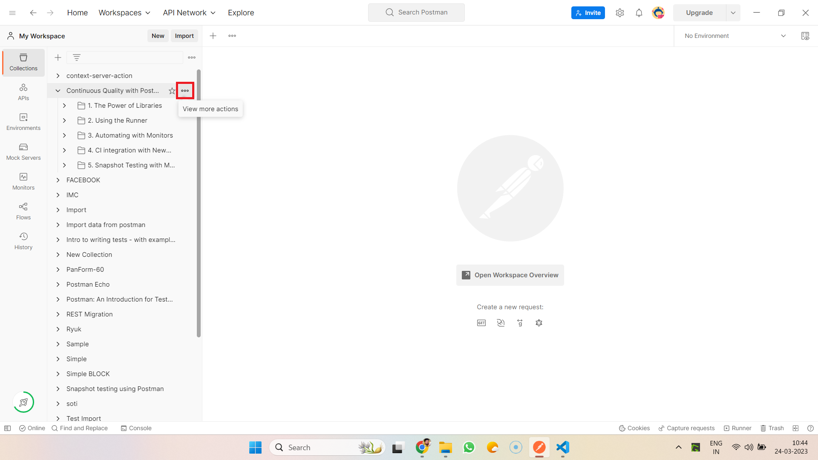Image resolution: width=818 pixels, height=460 pixels.
Task: Open Trash from status bar
Action: pyautogui.click(x=772, y=428)
